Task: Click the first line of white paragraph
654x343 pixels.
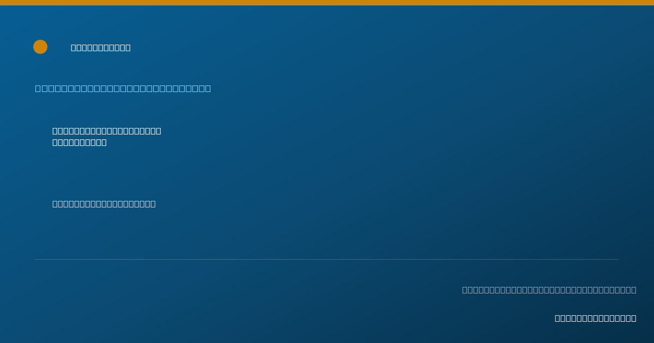Action: [x=107, y=131]
